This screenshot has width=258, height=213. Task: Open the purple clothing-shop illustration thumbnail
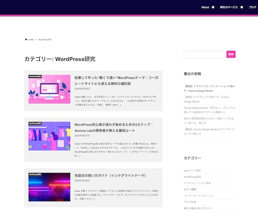pyautogui.click(x=49, y=136)
